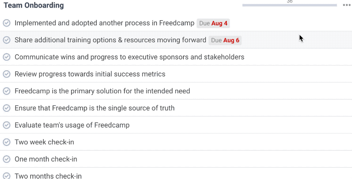Mark 'Communicate wins and progress' task complete
This screenshot has height=179, width=352.
(6, 57)
